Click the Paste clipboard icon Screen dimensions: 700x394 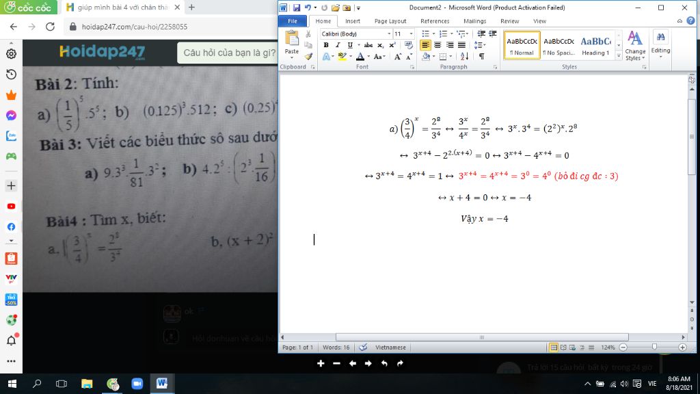tap(291, 39)
